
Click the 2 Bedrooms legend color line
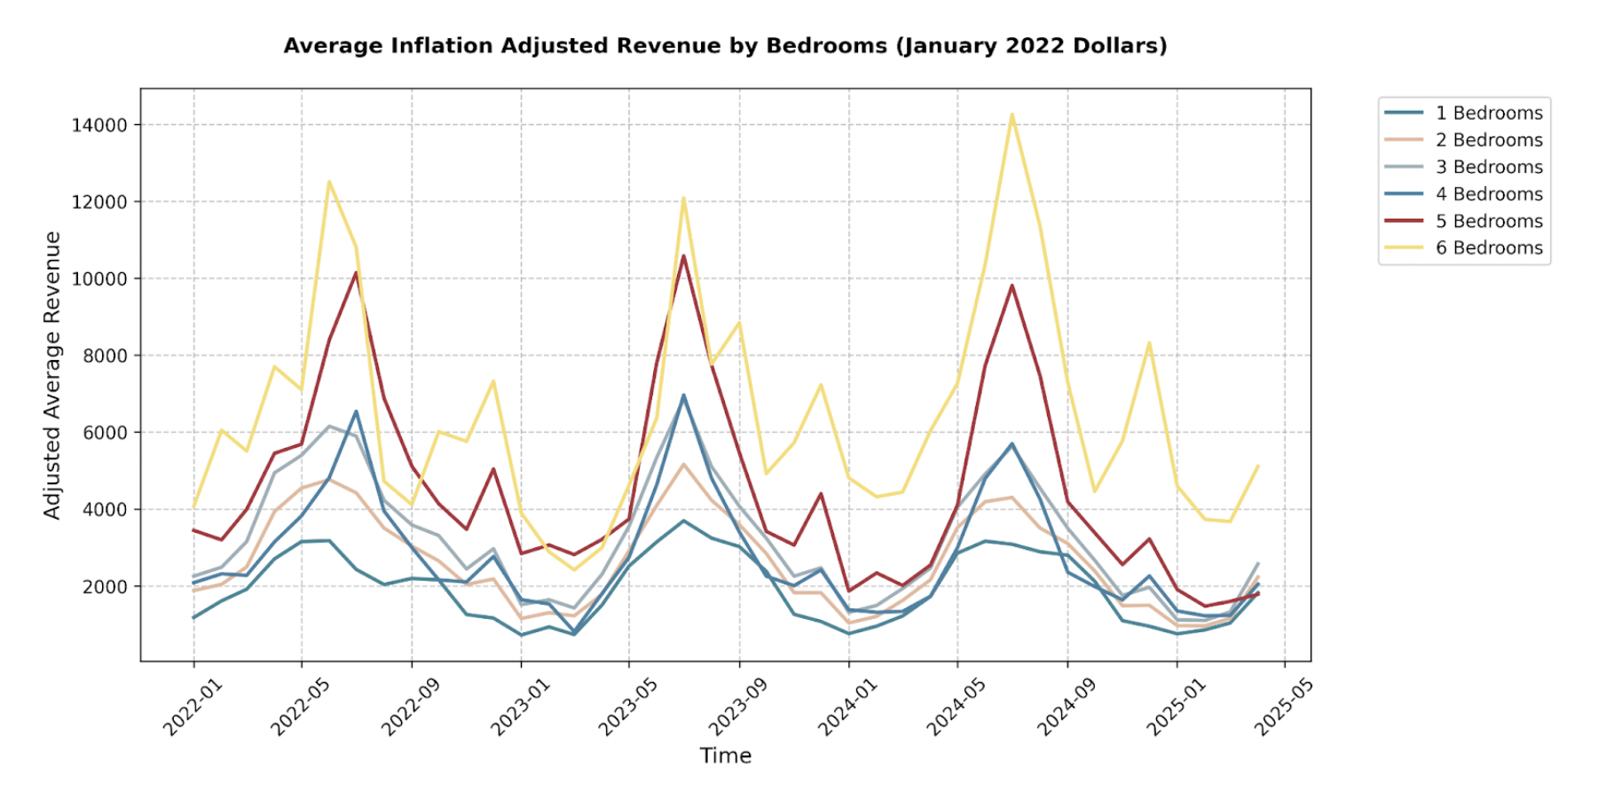[x=1403, y=140]
